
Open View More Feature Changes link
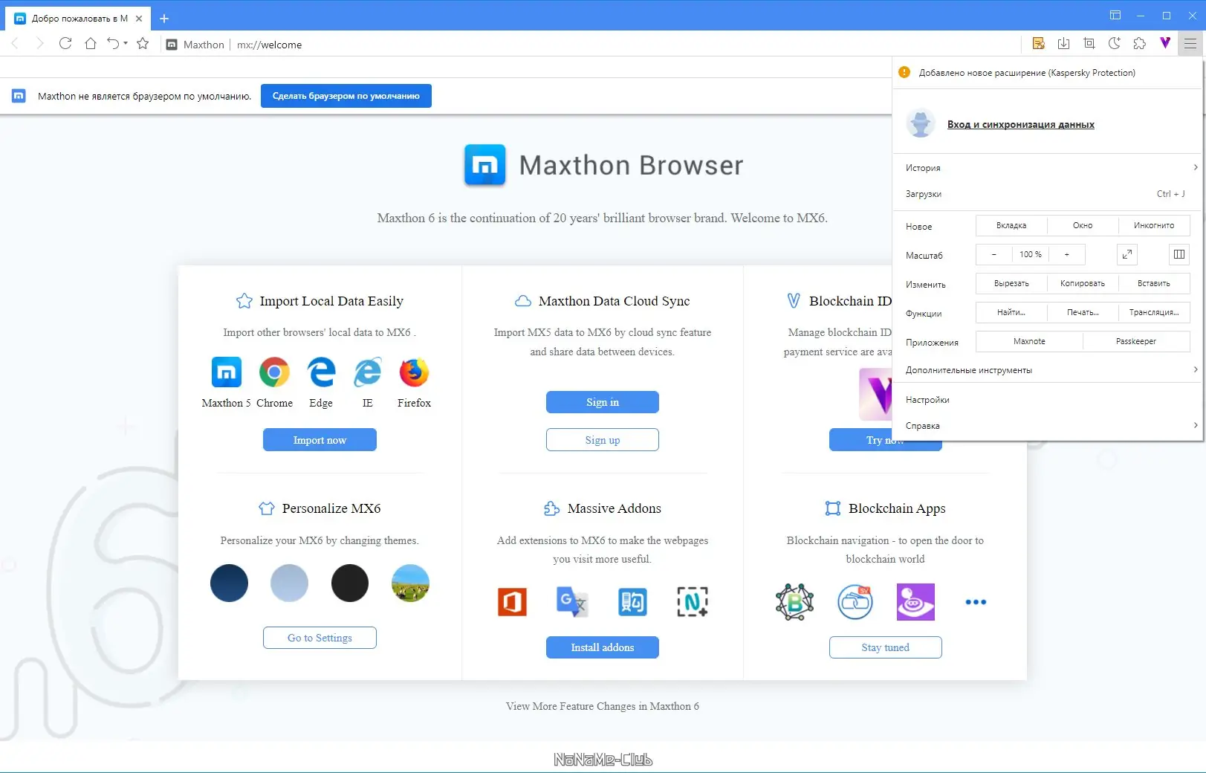[603, 706]
